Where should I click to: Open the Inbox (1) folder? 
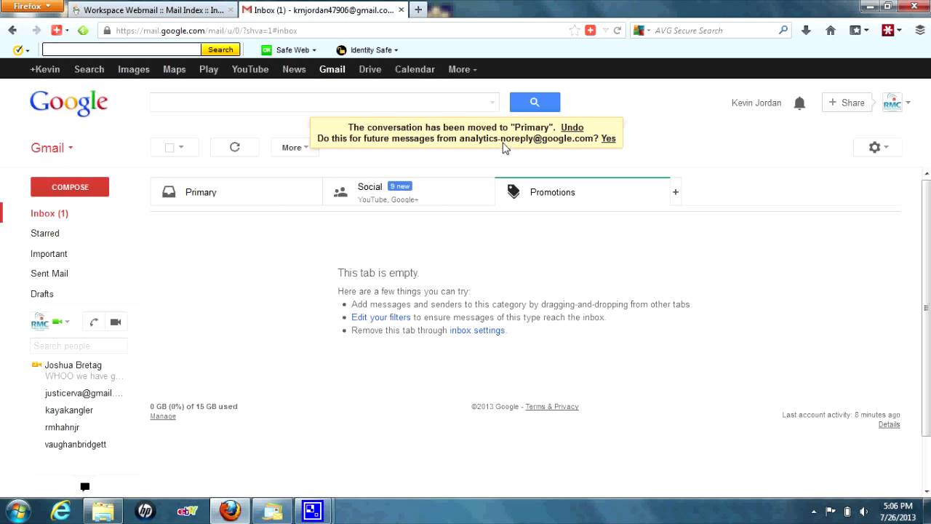click(49, 213)
